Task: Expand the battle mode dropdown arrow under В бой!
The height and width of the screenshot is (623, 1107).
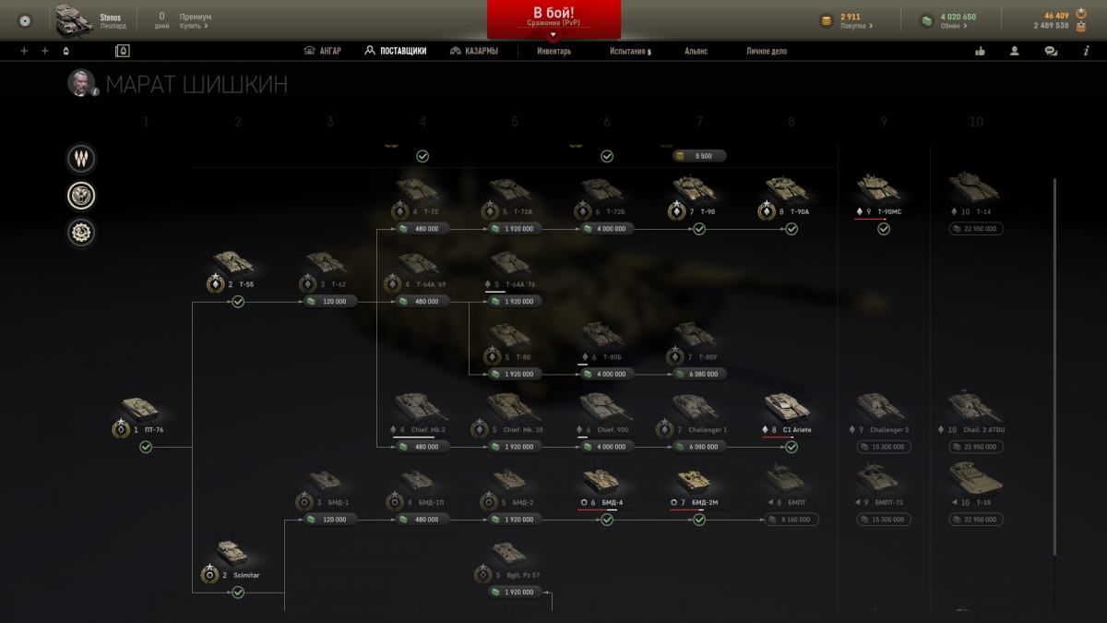Action: click(x=553, y=34)
